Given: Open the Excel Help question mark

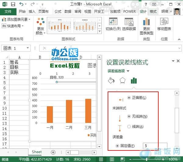Looking at the screenshot, I should pyautogui.click(x=146, y=5).
